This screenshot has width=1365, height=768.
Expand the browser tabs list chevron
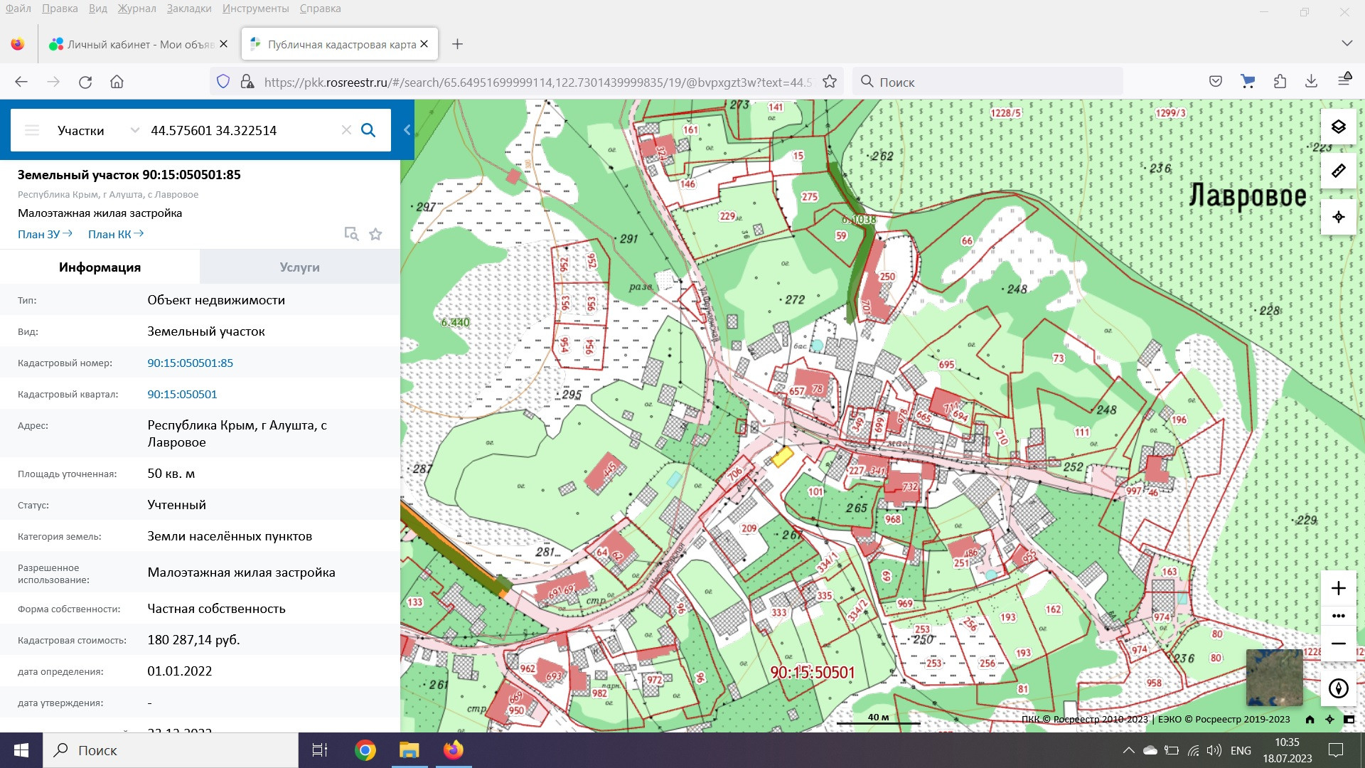click(1347, 43)
